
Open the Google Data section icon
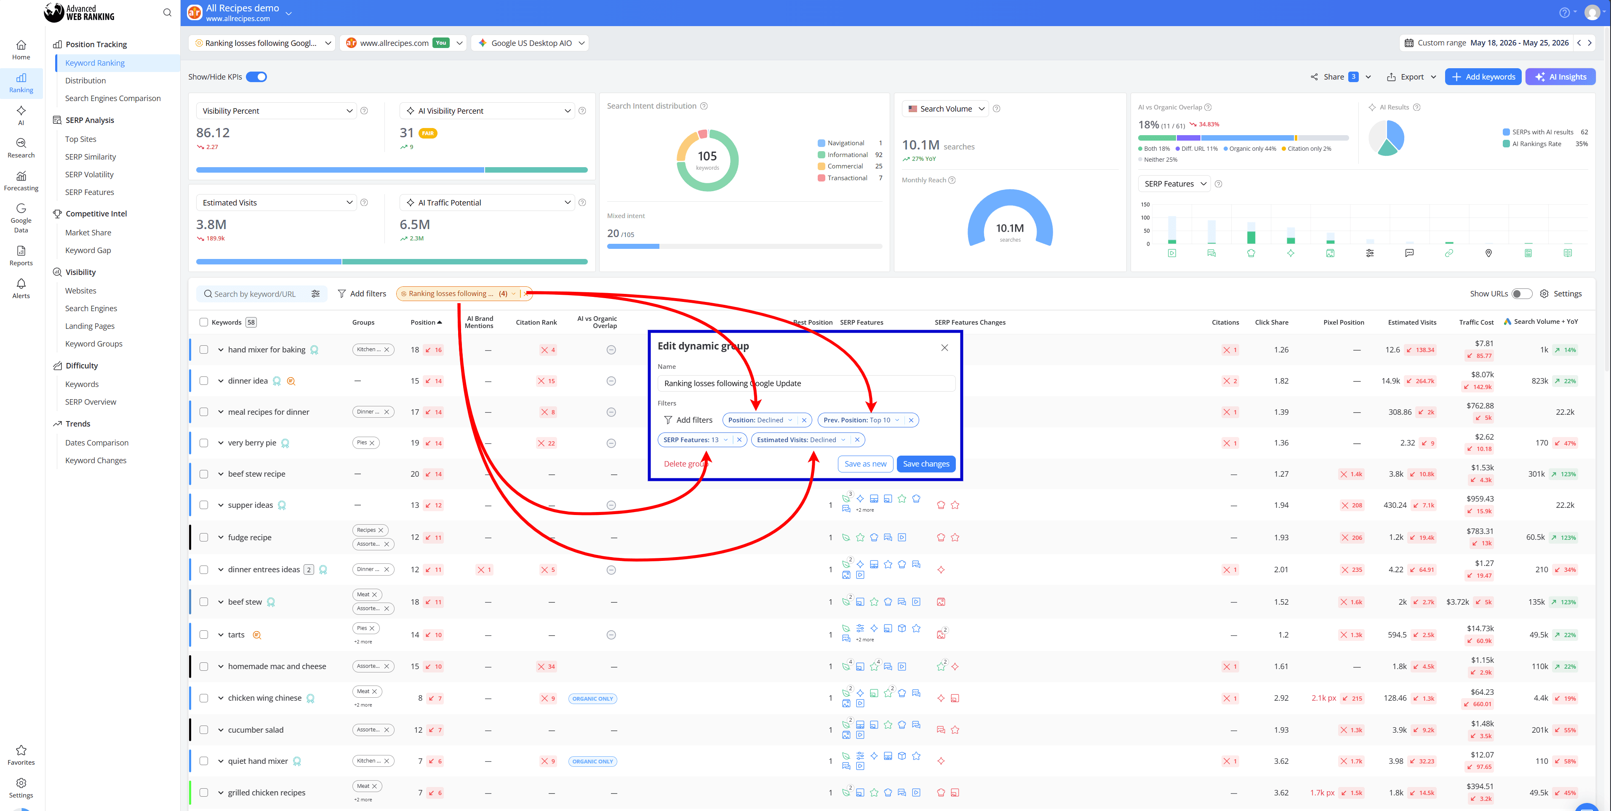[x=21, y=218]
